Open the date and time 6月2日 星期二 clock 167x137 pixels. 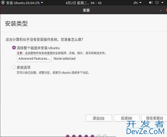click(x=83, y=3)
